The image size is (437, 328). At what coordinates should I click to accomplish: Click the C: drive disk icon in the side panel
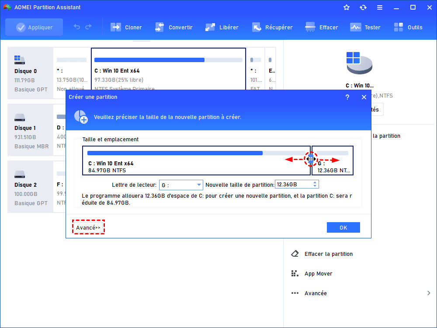(x=359, y=63)
